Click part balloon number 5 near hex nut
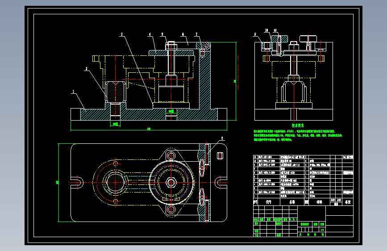Image resolution: width=387 pixels, height=251 pixels. click(162, 34)
